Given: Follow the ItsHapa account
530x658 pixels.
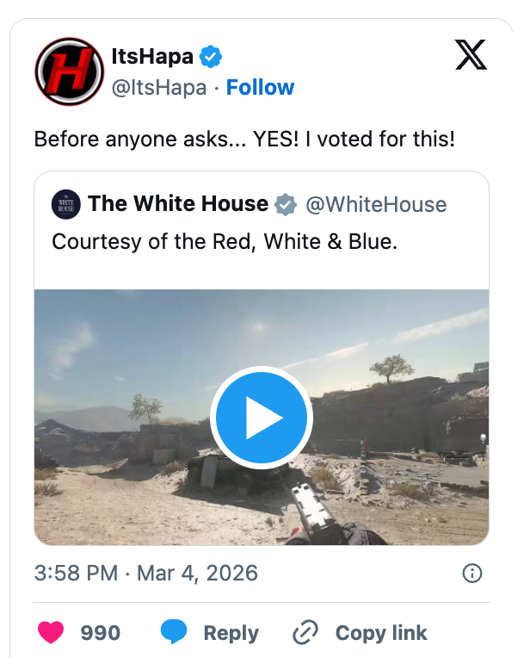Looking at the screenshot, I should coord(260,87).
